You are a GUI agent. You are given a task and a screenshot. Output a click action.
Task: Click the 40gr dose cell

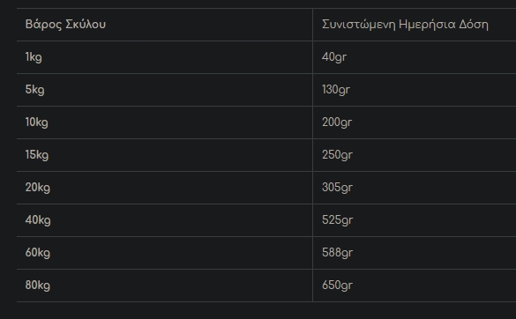415,57
